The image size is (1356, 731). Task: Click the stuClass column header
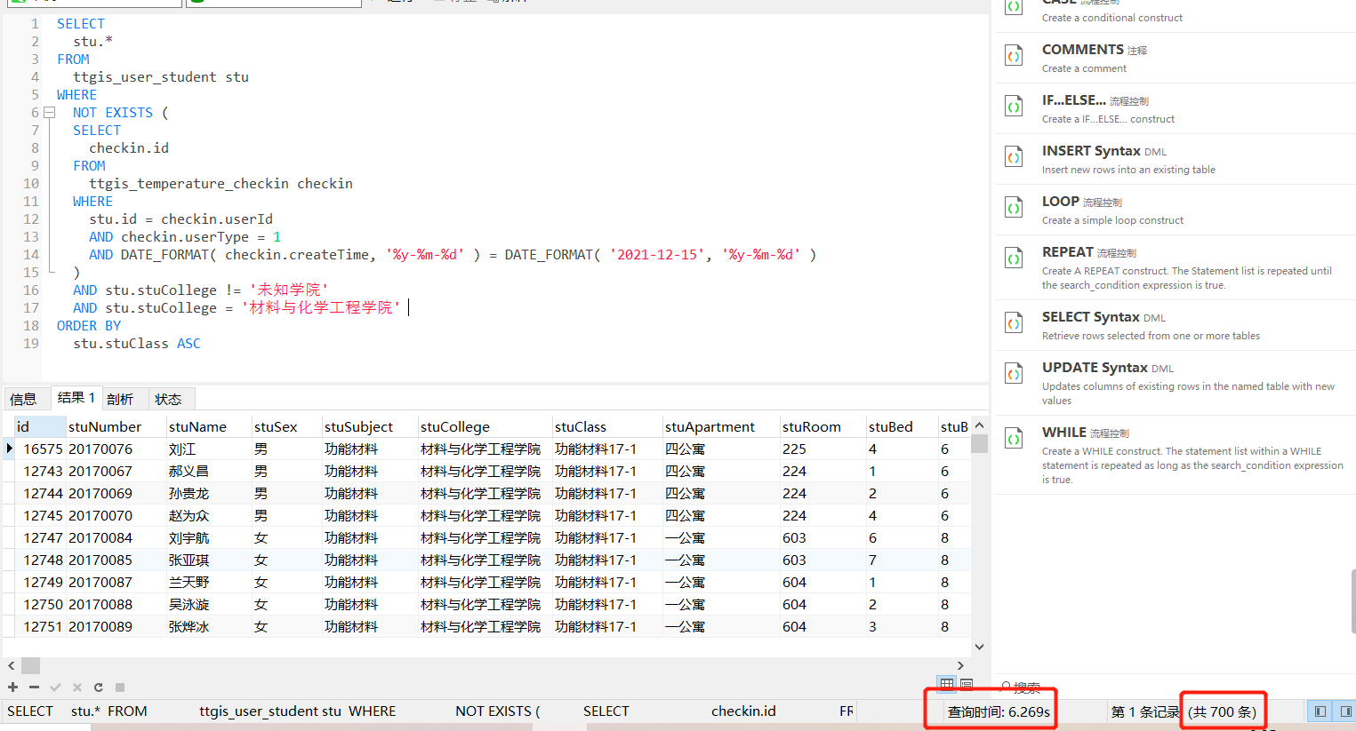[607, 426]
